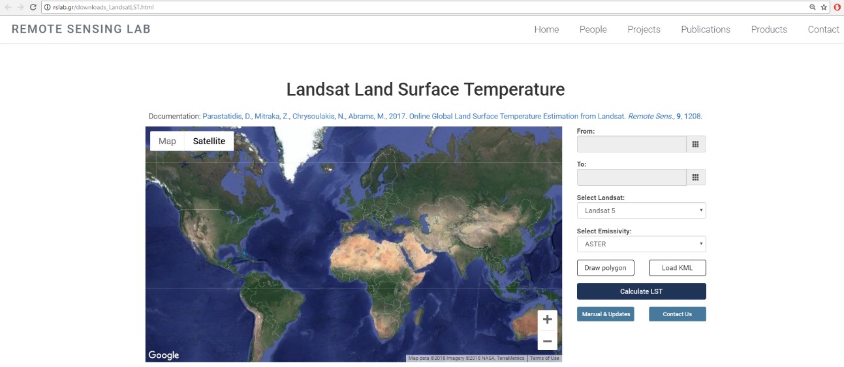
Task: Open the Select Landsat dropdown
Action: [642, 211]
